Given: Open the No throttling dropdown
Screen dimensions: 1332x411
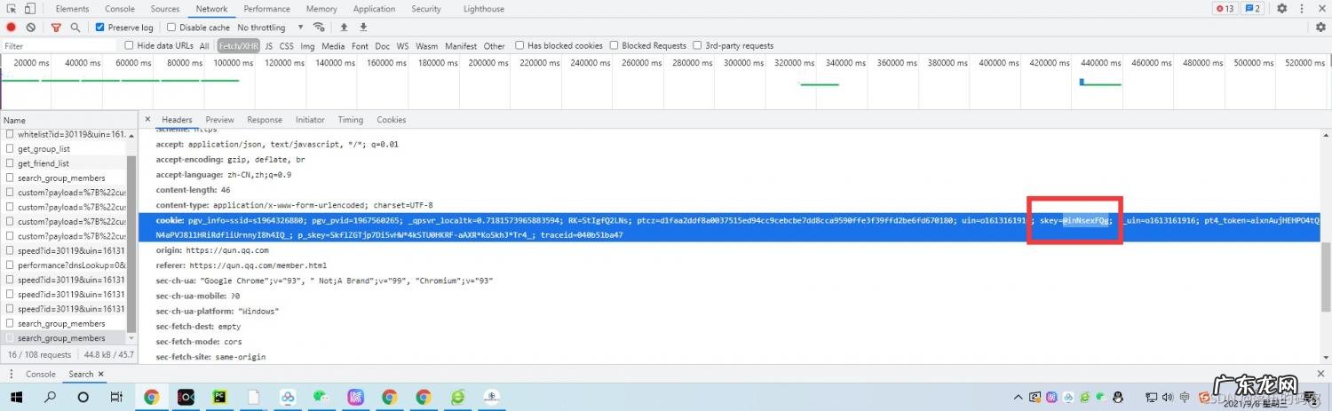Looking at the screenshot, I should pos(270,28).
